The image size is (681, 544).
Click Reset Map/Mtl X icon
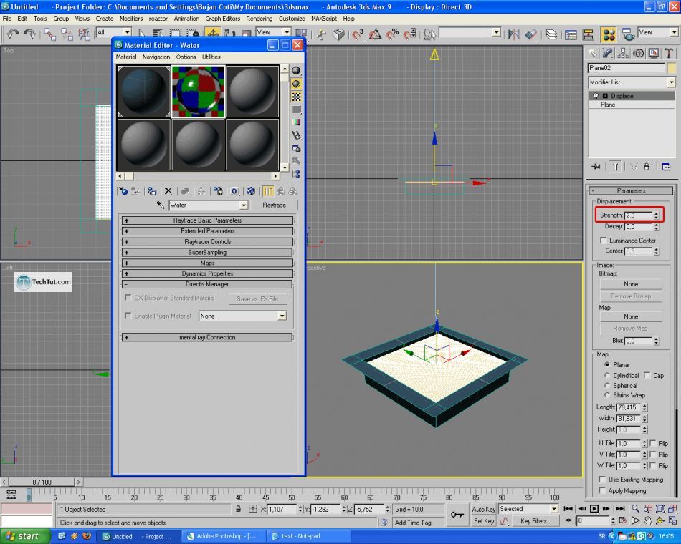click(168, 191)
